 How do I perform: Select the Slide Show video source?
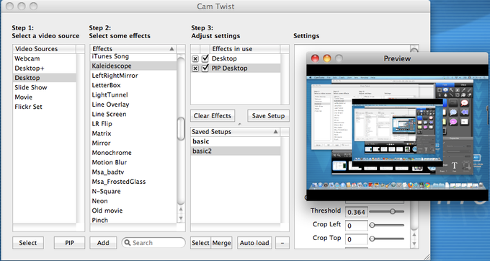(45, 87)
